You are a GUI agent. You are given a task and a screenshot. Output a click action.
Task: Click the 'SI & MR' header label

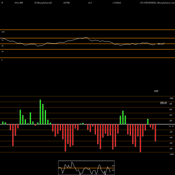[x=19, y=3]
